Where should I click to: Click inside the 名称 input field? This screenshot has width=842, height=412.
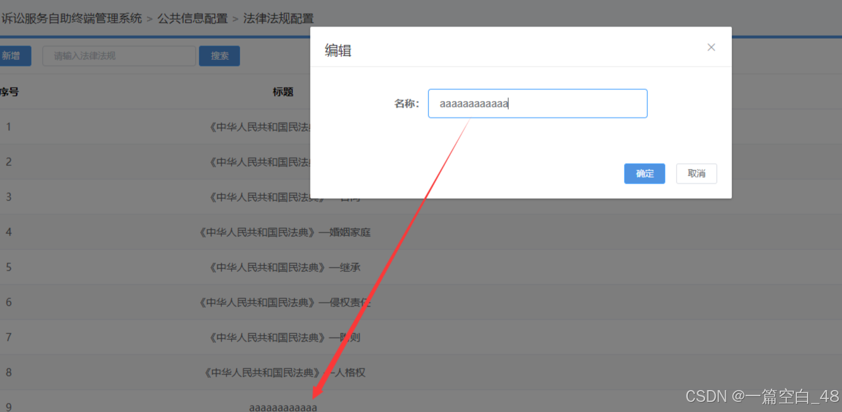click(537, 103)
